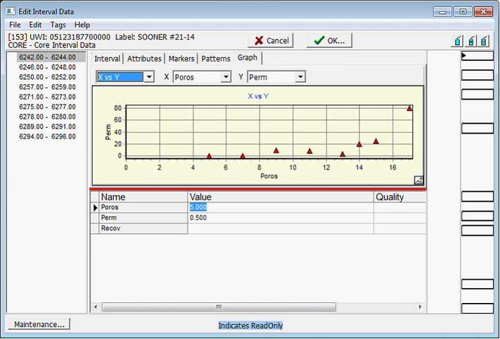Switch to the Attributes tab

pyautogui.click(x=144, y=59)
